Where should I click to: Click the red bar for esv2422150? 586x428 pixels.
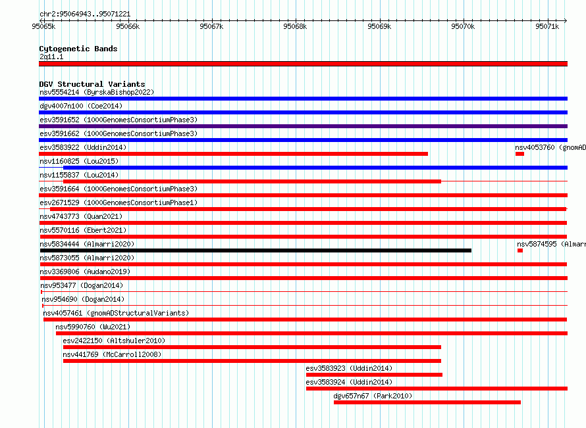[x=252, y=347]
